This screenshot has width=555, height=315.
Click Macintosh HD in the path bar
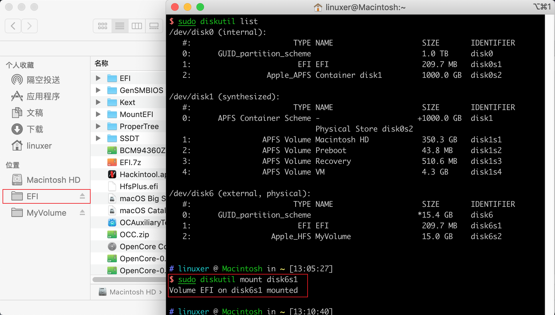(x=132, y=292)
